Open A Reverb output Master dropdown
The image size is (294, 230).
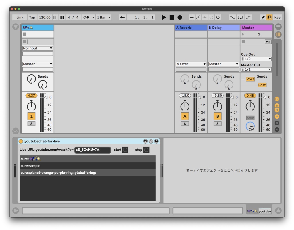click(191, 64)
